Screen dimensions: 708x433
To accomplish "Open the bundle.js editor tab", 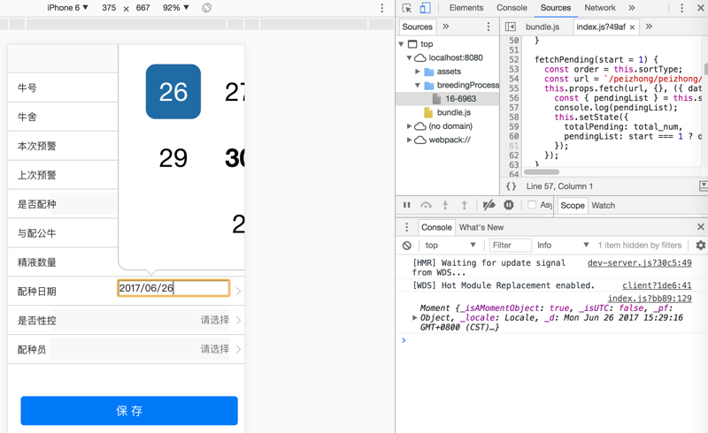I will click(543, 27).
